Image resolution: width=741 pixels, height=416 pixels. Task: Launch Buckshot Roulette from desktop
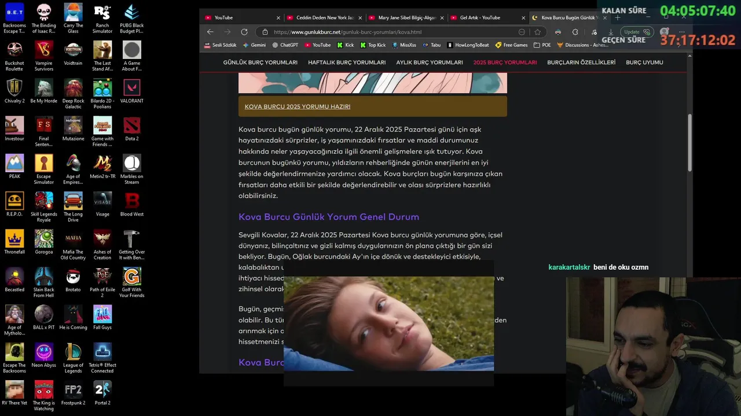(14, 56)
